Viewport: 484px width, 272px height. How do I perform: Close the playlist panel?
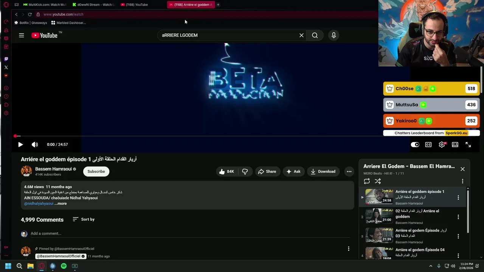coord(462,169)
